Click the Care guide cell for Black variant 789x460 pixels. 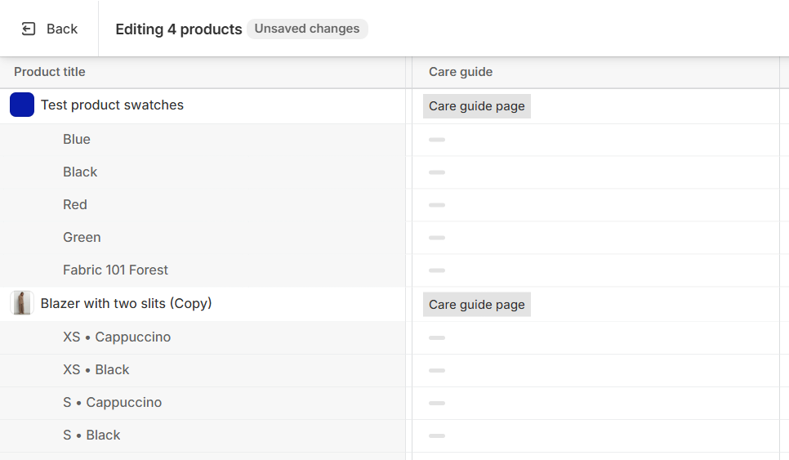tap(596, 172)
